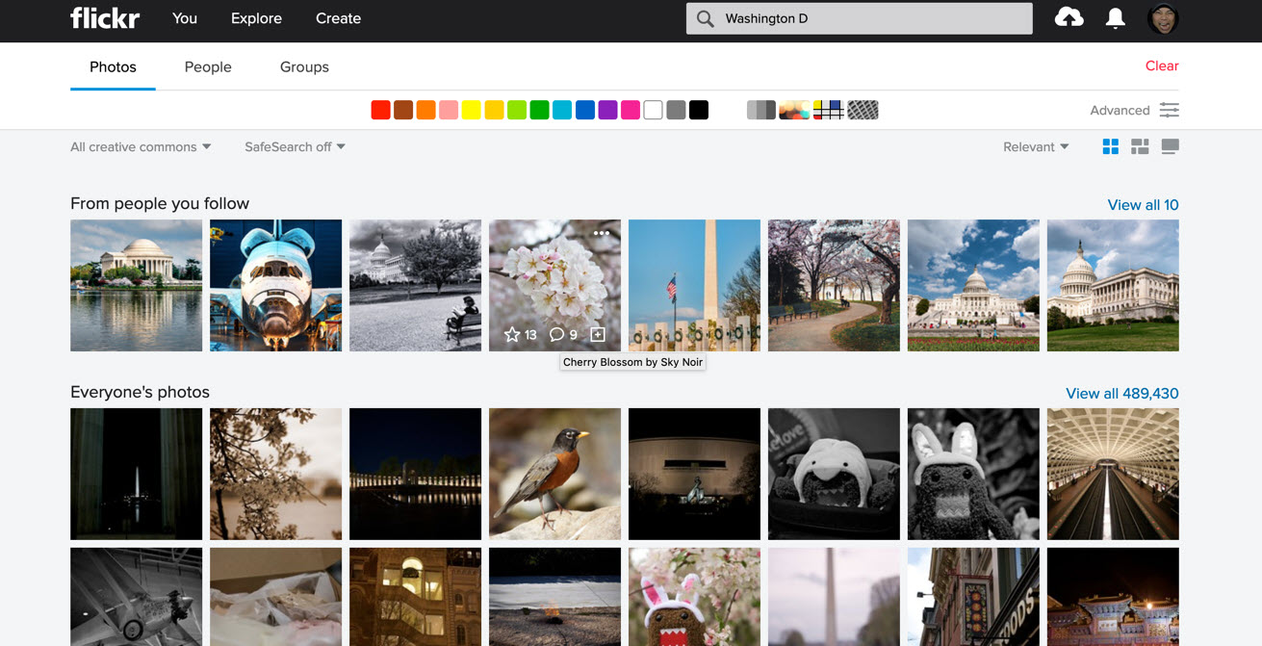The height and width of the screenshot is (646, 1262).
Task: Expand the All creative commons dropdown
Action: click(141, 147)
